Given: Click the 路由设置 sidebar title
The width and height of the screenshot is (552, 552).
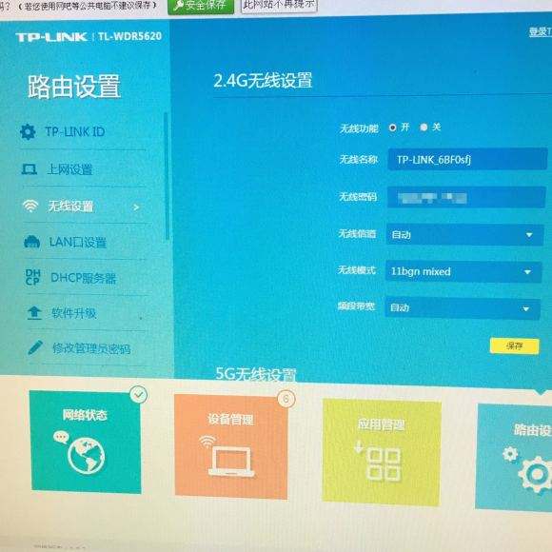Looking at the screenshot, I should [x=74, y=87].
